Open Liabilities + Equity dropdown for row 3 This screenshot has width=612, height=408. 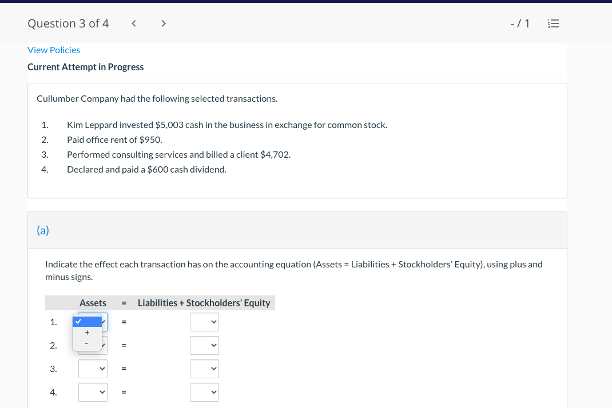click(204, 369)
